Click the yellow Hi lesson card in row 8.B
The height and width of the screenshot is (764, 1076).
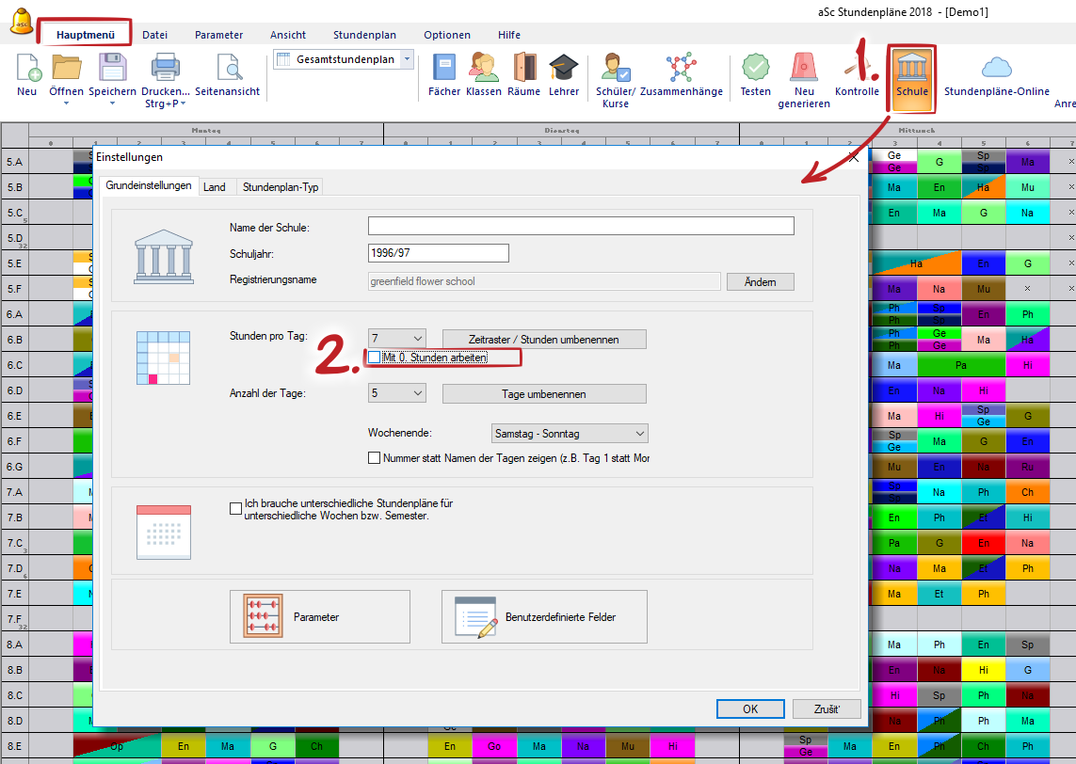pyautogui.click(x=984, y=669)
